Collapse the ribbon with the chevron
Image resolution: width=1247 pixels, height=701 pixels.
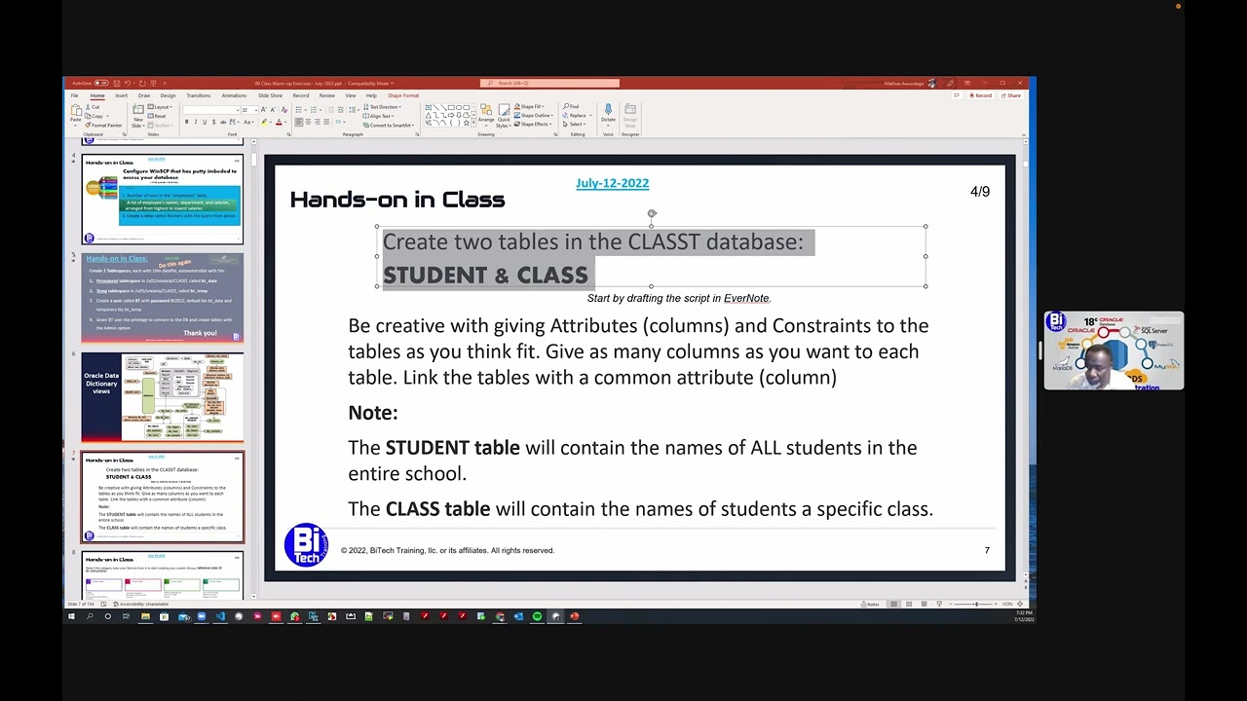[1024, 135]
